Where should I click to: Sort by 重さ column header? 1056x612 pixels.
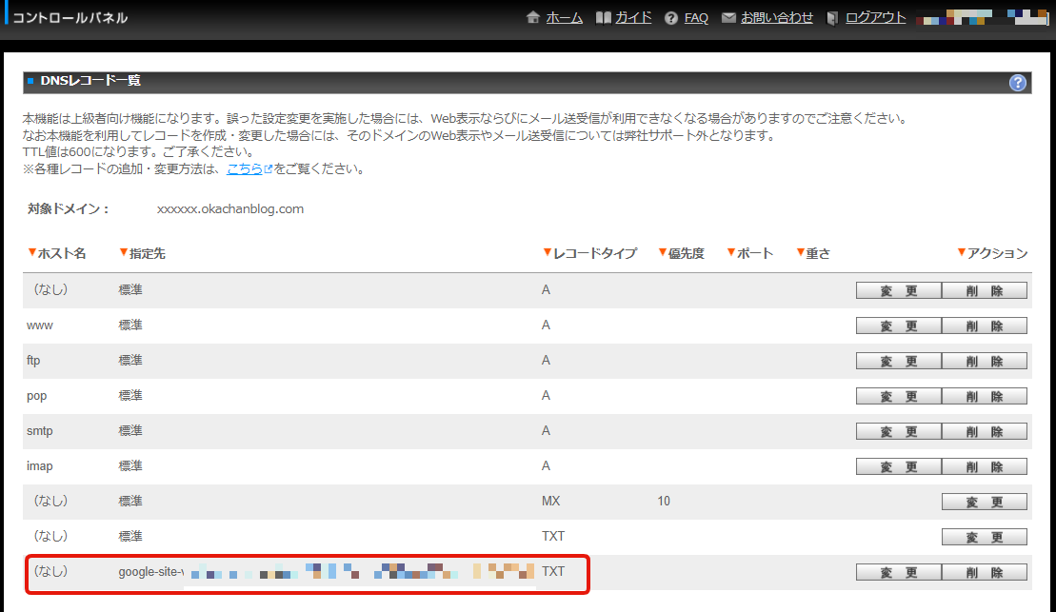(817, 253)
